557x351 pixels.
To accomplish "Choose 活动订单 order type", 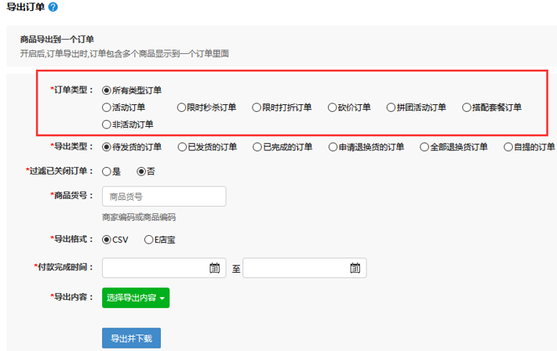I will (x=107, y=107).
